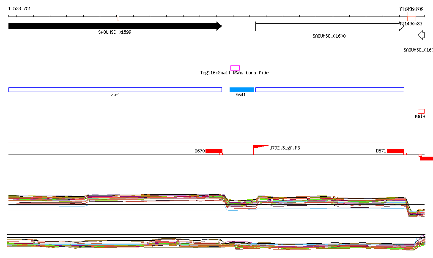
Task: Click the blue-outlined box right of S641
Action: [x=330, y=90]
